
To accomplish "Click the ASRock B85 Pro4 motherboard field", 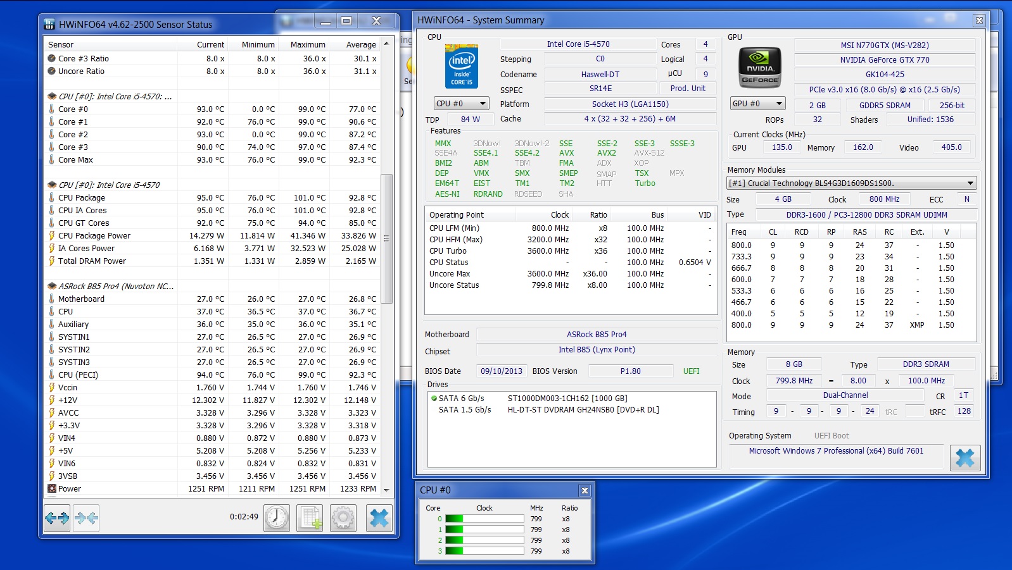I will [596, 335].
